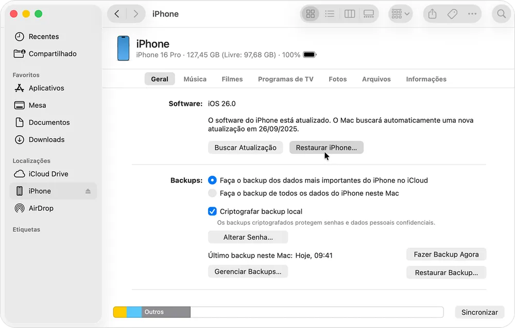Click the Etiquetas section header
This screenshot has height=328, width=515.
pyautogui.click(x=26, y=229)
